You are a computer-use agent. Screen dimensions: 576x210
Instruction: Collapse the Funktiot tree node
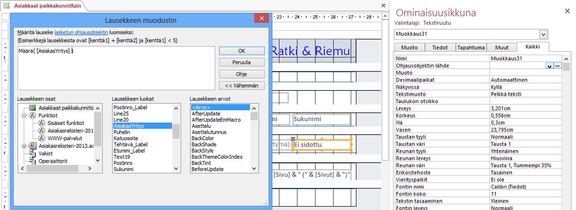click(x=24, y=115)
